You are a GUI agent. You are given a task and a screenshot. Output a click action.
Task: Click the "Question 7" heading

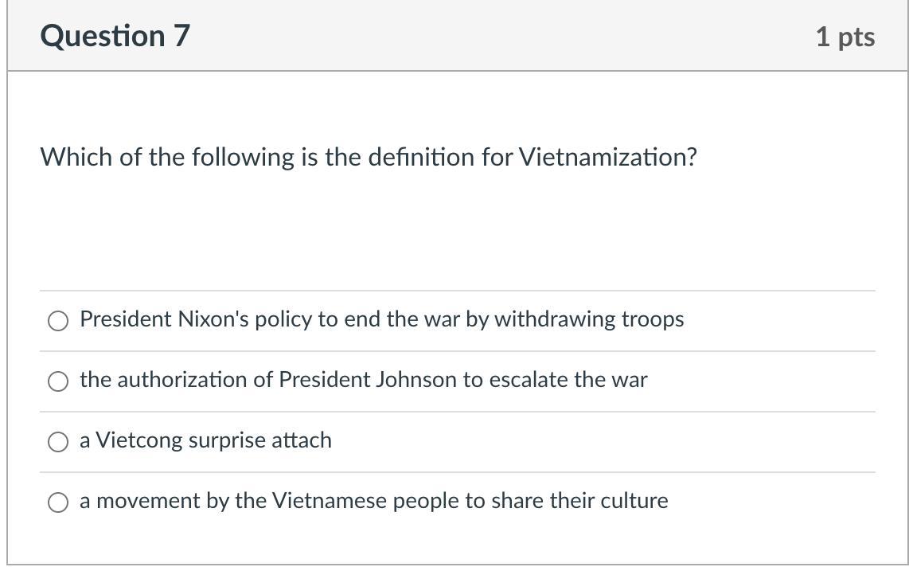coord(115,36)
